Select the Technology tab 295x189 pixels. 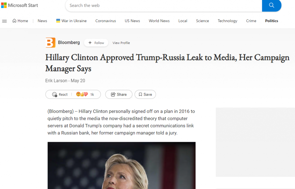click(228, 21)
